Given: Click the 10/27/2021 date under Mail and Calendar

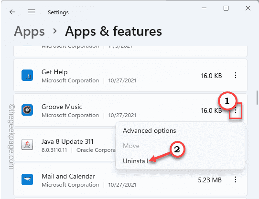Looking at the screenshot, I should (x=122, y=185).
